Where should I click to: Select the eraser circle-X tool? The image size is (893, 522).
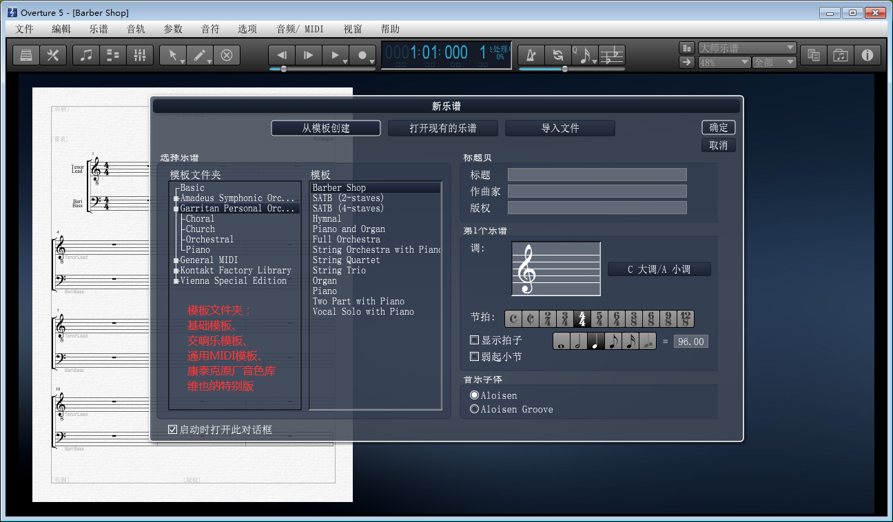[x=227, y=55]
